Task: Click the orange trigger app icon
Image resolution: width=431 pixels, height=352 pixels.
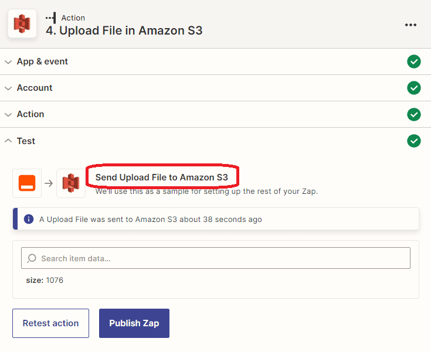Action: click(x=27, y=183)
